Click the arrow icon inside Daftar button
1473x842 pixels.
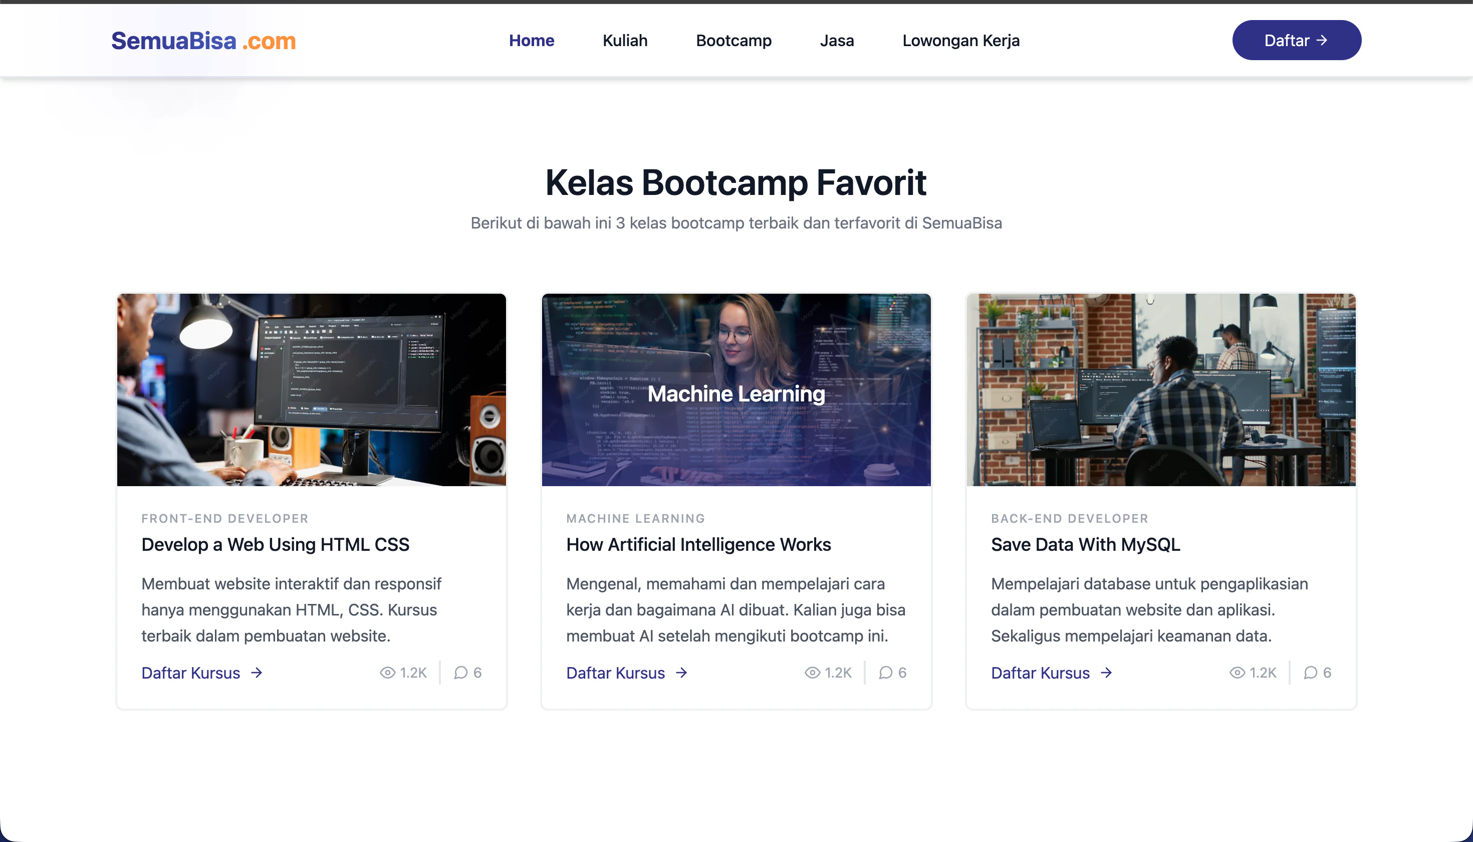[1322, 41]
